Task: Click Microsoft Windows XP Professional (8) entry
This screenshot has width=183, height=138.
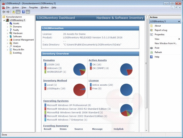Action: click(x=69, y=105)
